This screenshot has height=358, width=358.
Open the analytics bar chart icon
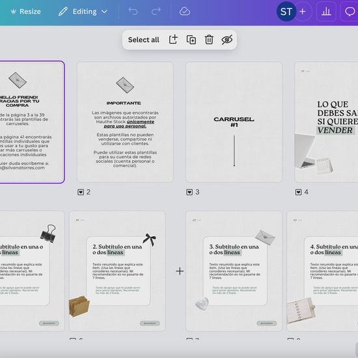coord(326,12)
